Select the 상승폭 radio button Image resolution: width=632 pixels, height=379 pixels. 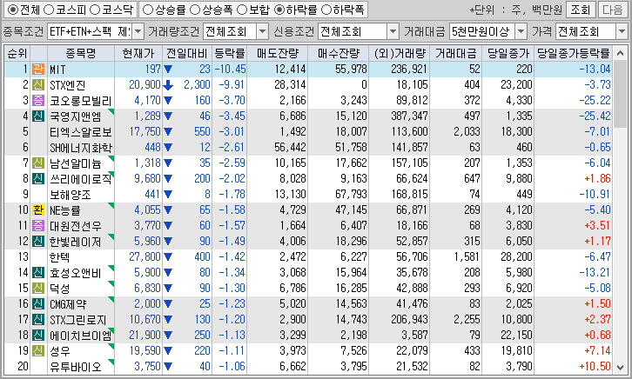[195, 10]
